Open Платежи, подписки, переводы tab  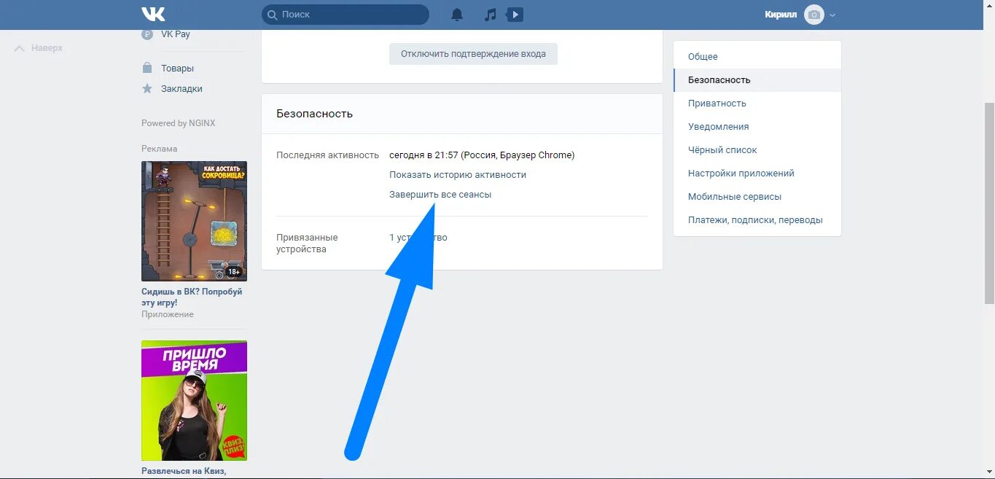(x=757, y=220)
